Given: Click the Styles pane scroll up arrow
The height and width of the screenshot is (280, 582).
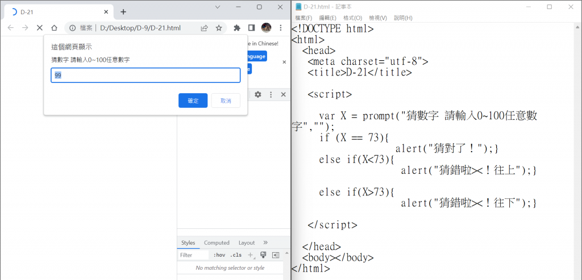Looking at the screenshot, I should click(286, 253).
